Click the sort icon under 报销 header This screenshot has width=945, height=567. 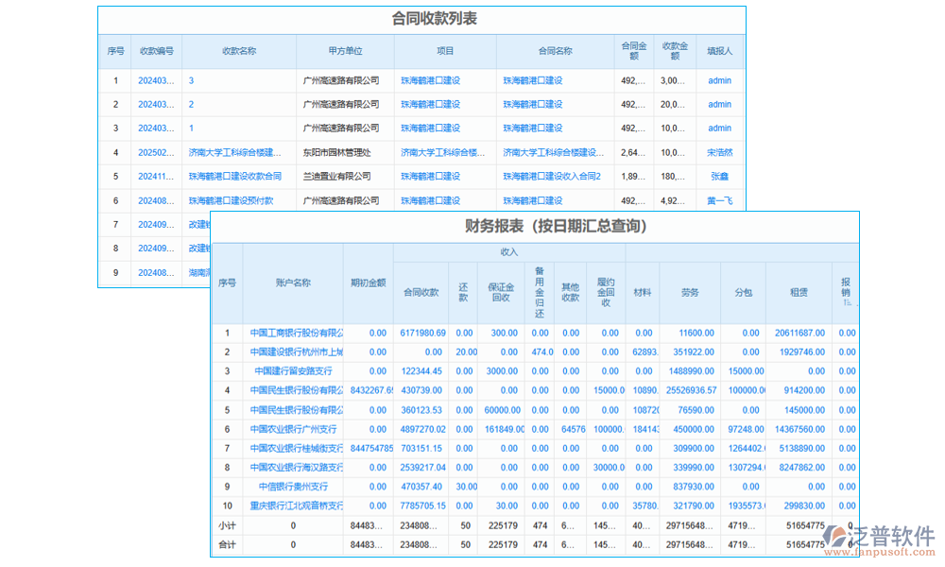848,302
